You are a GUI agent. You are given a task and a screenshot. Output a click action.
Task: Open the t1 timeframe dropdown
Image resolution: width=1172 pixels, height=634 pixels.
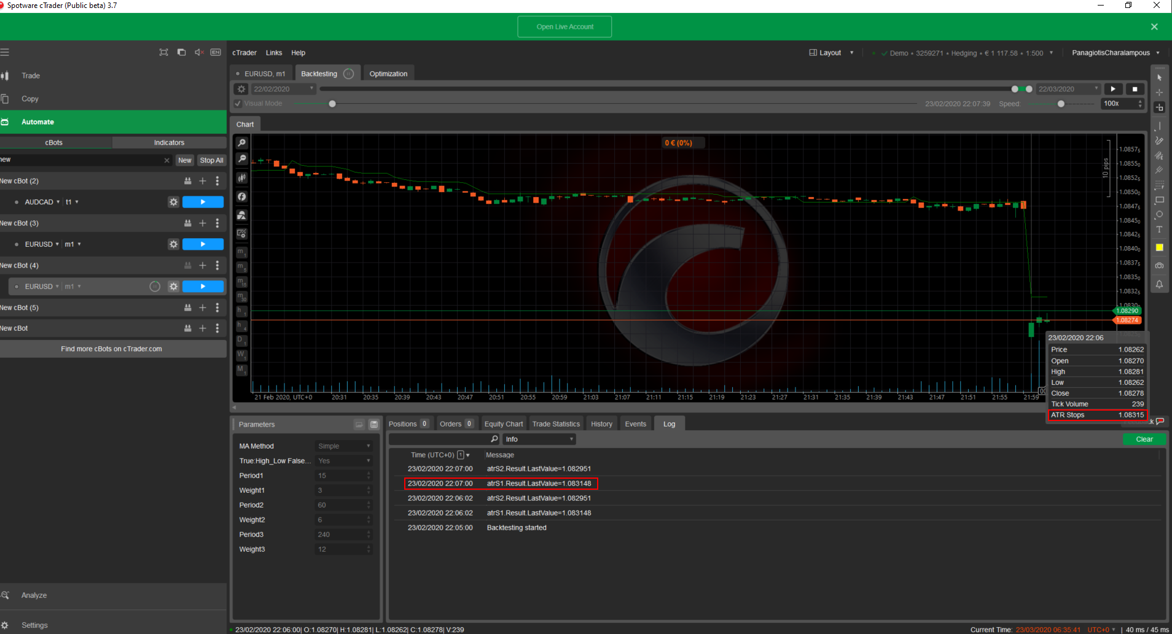pos(72,202)
